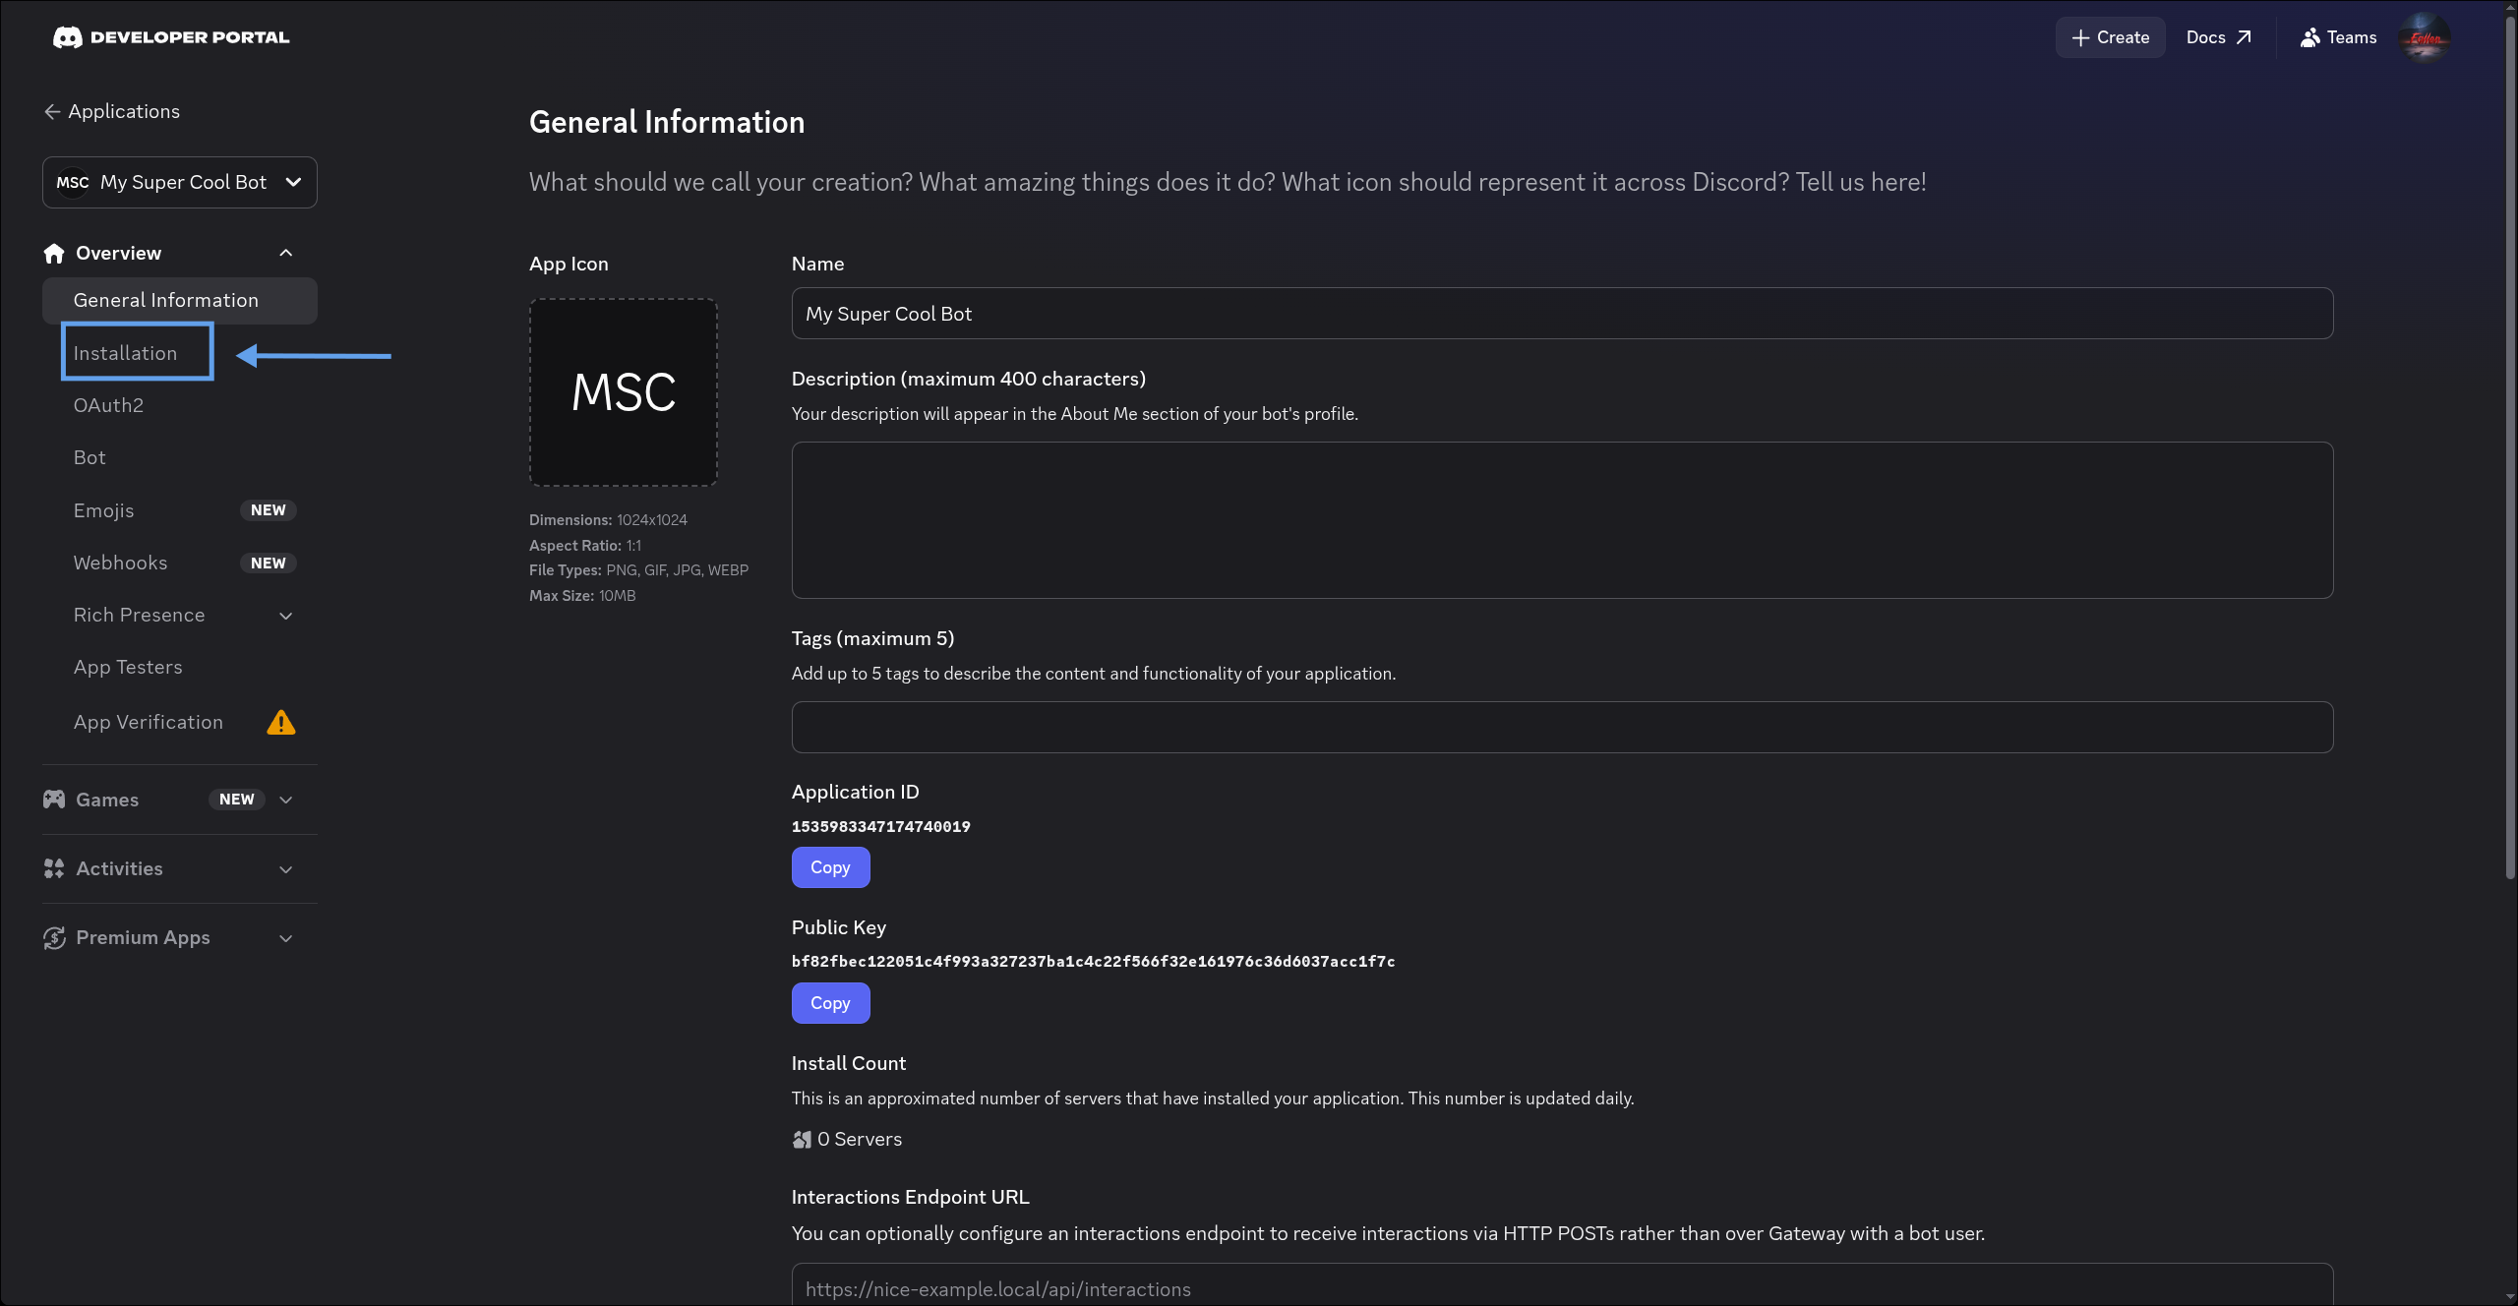Viewport: 2518px width, 1306px height.
Task: Open the Teams link
Action: (x=2338, y=37)
